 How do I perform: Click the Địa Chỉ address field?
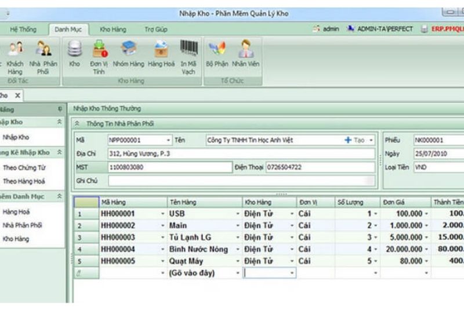click(x=241, y=154)
